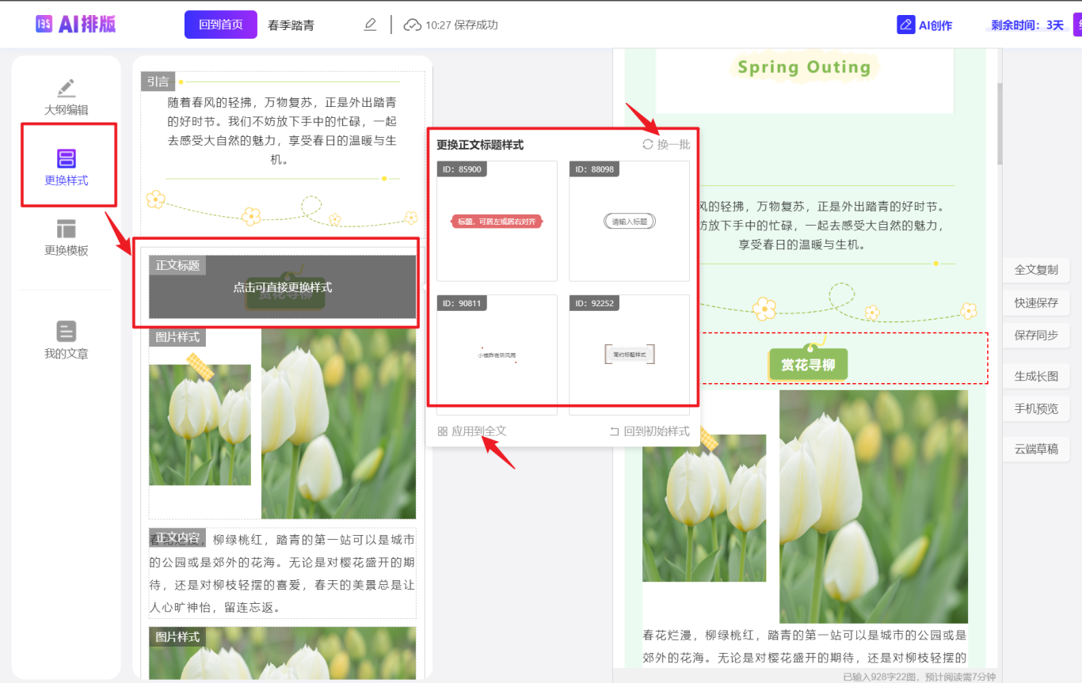Click the cloud save status icon
The width and height of the screenshot is (1082, 683).
[x=412, y=25]
